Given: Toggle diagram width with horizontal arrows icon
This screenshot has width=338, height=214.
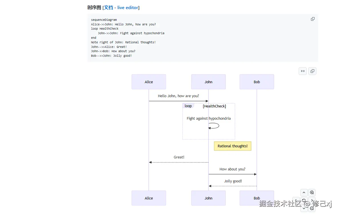Looking at the screenshot, I should pyautogui.click(x=303, y=71).
